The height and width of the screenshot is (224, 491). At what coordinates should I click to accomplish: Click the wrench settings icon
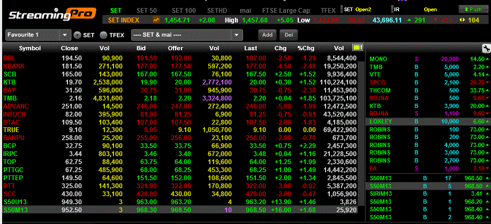[486, 48]
